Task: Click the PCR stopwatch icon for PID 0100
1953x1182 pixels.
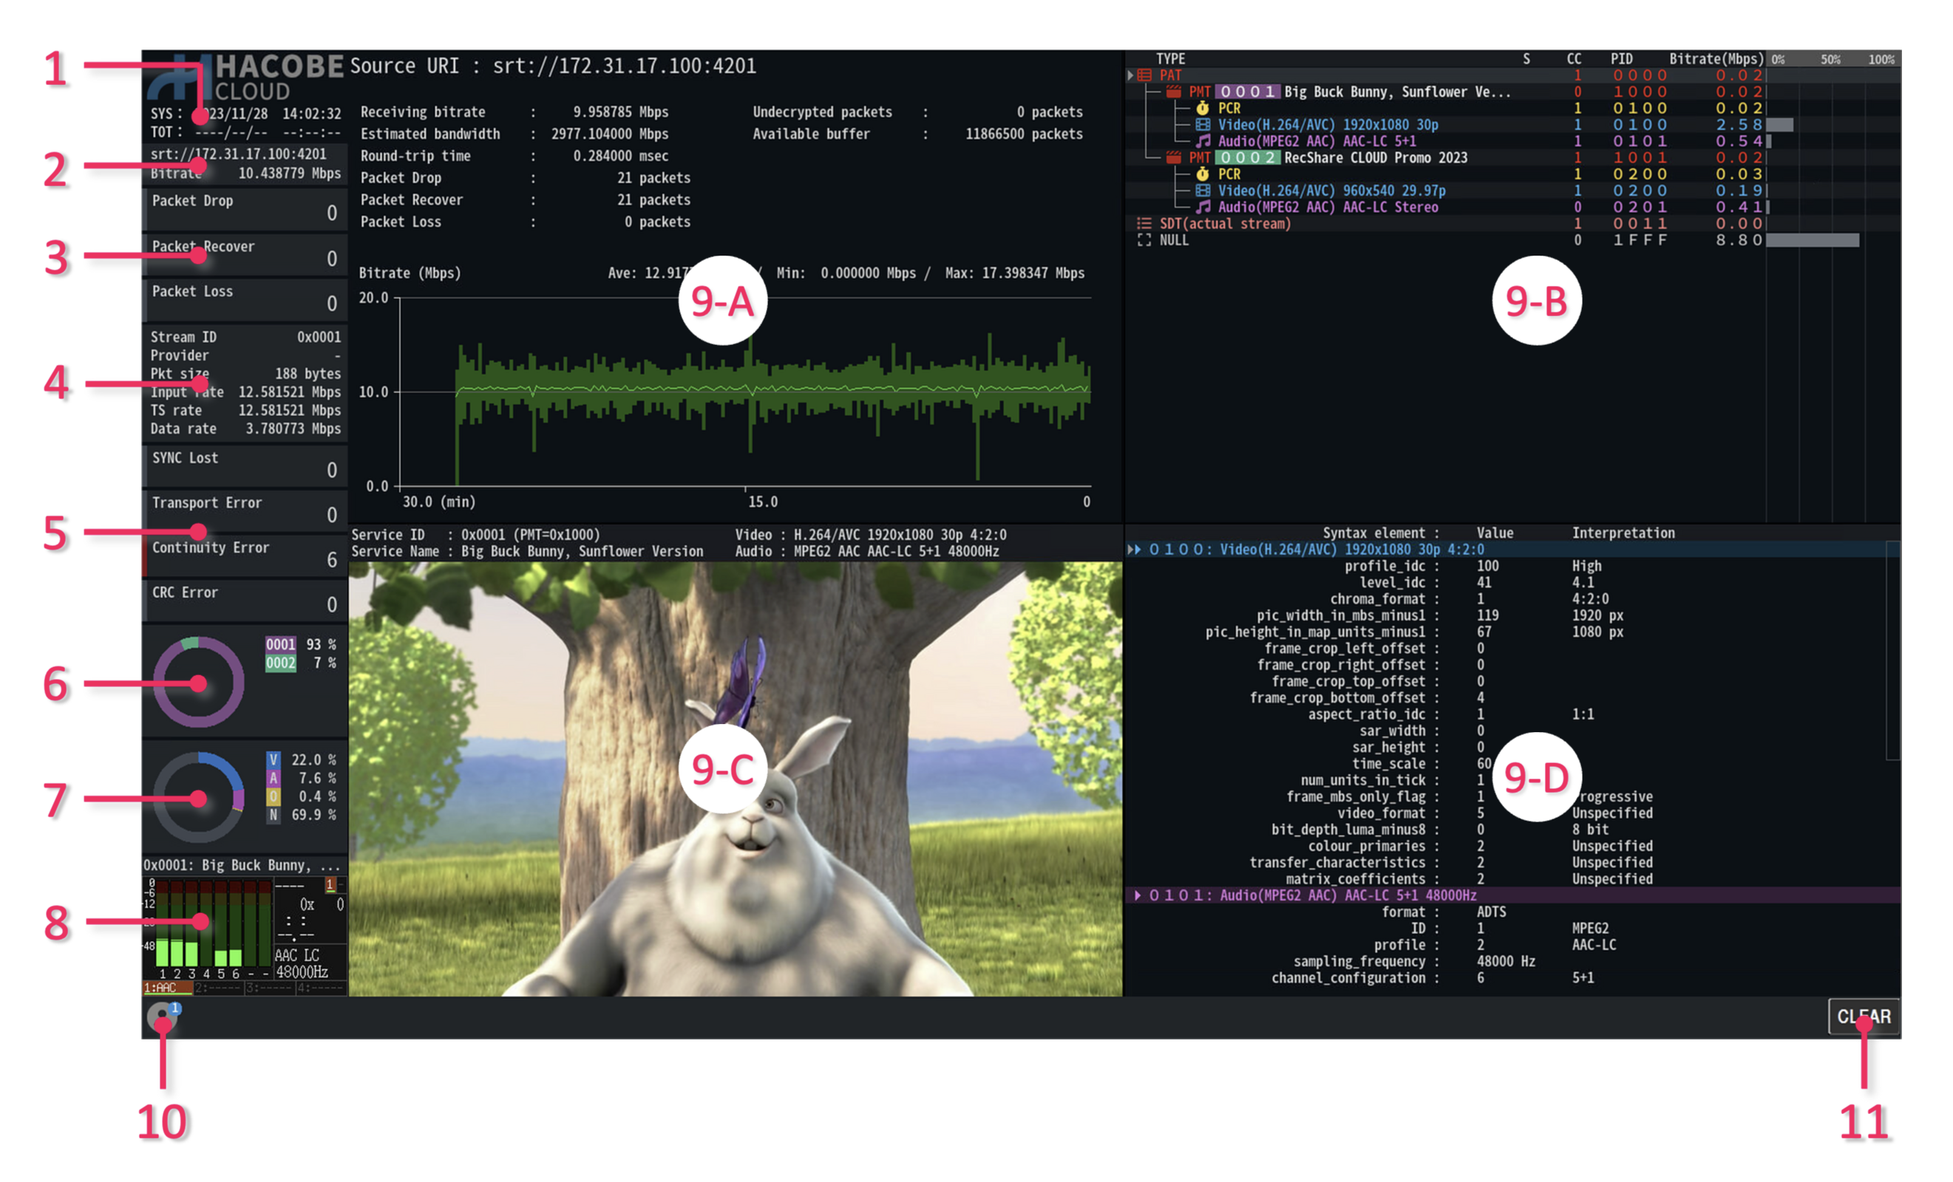Action: (1203, 108)
